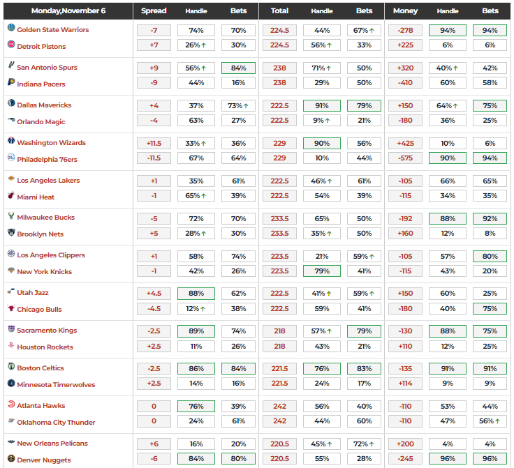The image size is (514, 468).
Task: Click the Orlando Magic logo icon
Action: (11, 119)
